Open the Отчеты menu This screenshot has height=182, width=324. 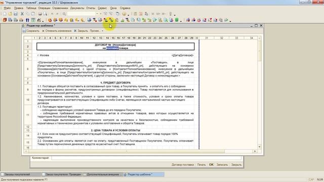(91, 8)
